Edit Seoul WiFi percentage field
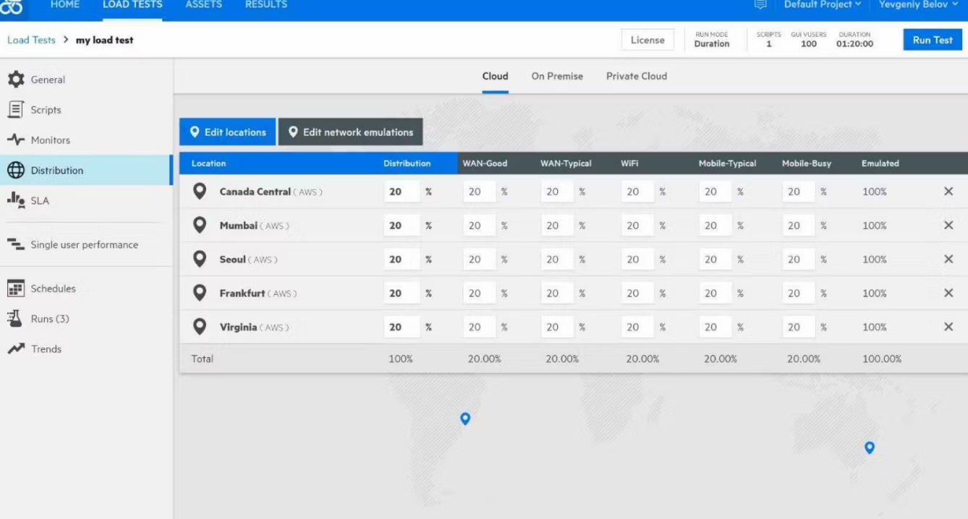 click(637, 259)
